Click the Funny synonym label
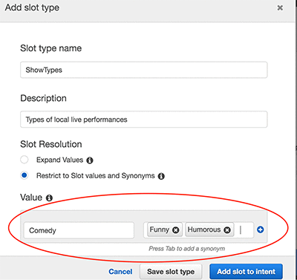 pos(160,229)
